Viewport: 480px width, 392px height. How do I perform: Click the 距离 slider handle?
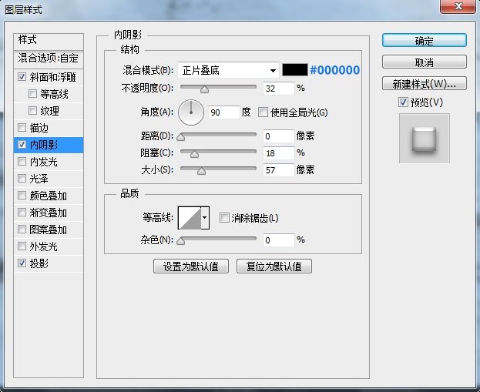[x=180, y=136]
